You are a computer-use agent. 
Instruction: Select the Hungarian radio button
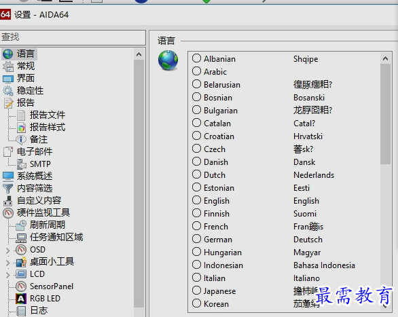[x=196, y=252]
